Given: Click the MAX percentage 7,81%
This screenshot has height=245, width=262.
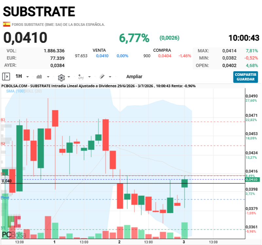Looking at the screenshot, I should click(252, 51).
